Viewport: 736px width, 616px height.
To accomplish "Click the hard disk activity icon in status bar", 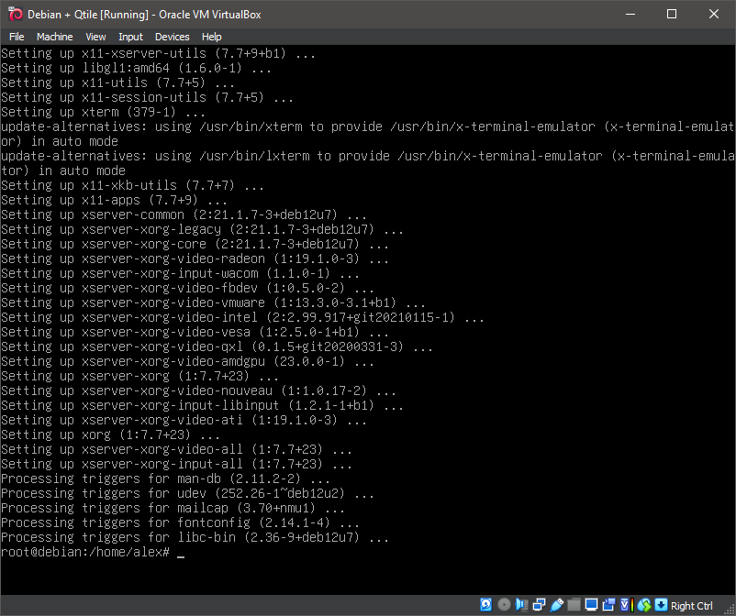I will (485, 604).
